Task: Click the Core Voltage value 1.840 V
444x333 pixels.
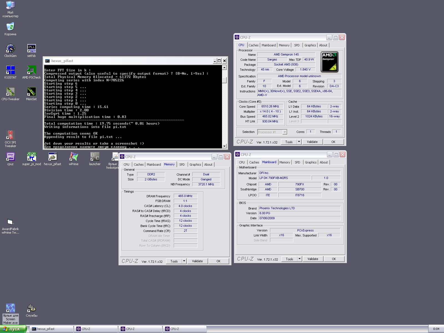Action: [x=305, y=69]
